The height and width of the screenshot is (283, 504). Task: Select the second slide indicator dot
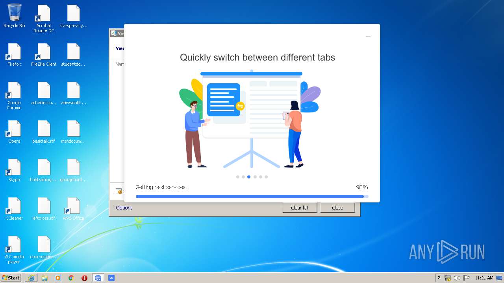(x=243, y=177)
